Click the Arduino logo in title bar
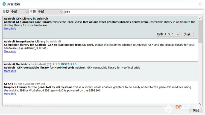Screen dimensions: 205x115 click(x=4, y=4)
